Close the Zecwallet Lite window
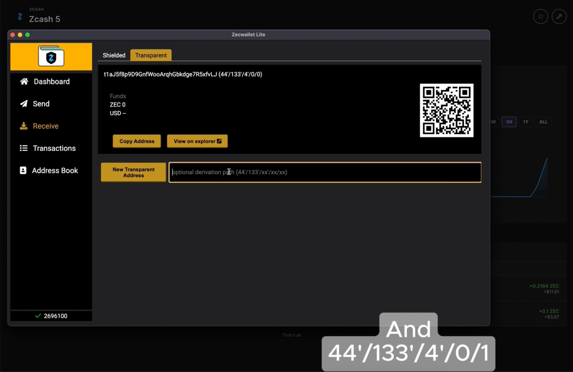 click(x=13, y=35)
